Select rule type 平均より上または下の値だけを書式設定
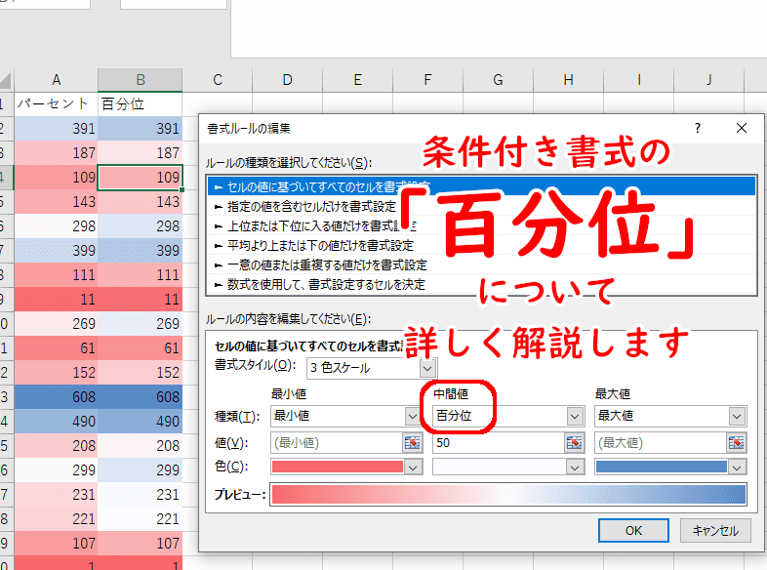The height and width of the screenshot is (570, 767). 481,245
